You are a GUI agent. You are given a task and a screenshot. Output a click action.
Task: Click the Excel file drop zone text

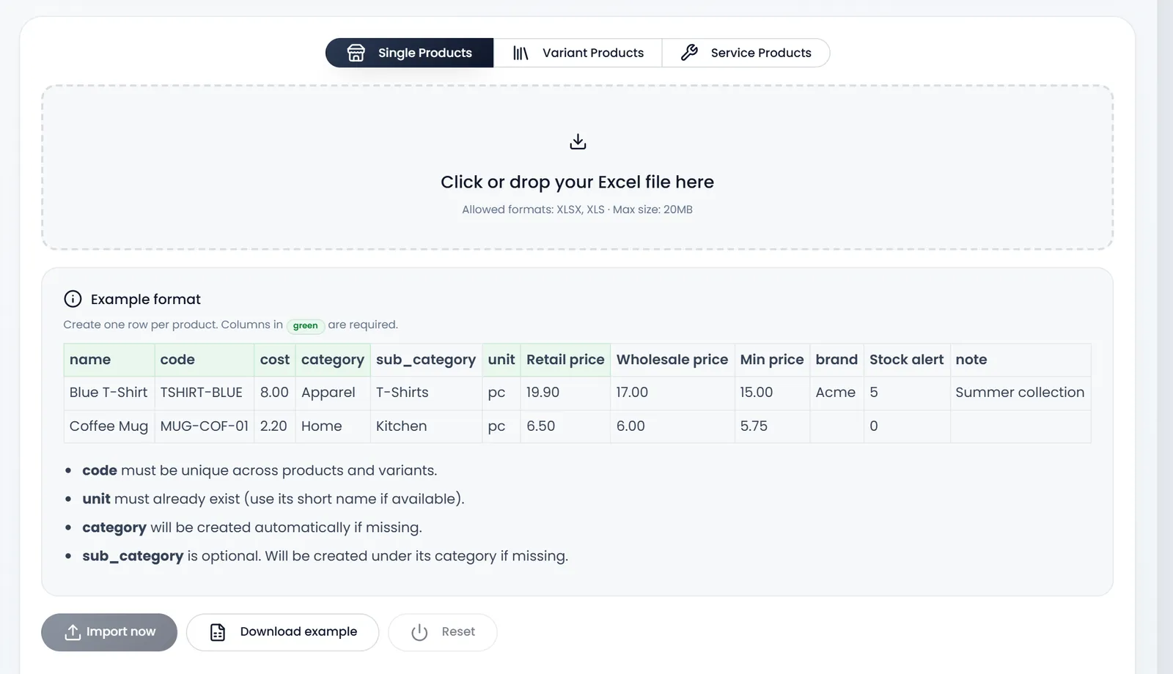(x=578, y=182)
